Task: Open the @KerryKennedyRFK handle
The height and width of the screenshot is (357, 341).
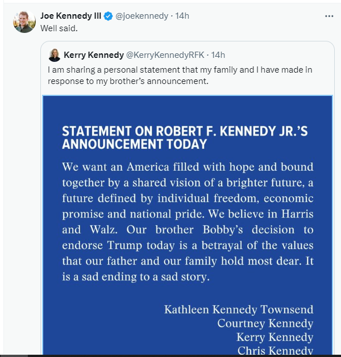Action: point(165,55)
